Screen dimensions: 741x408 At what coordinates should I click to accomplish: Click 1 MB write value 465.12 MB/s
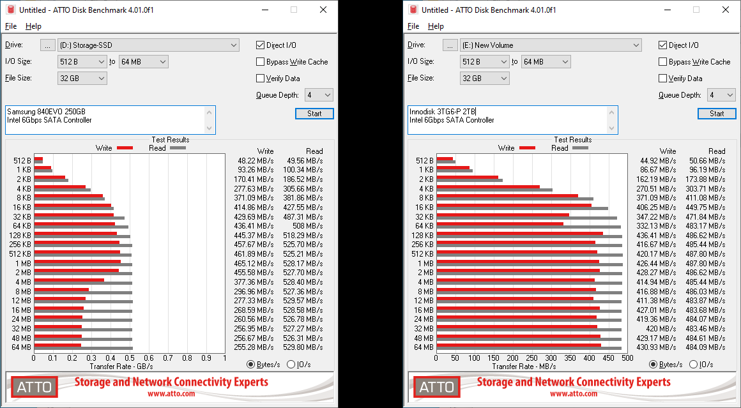254,263
